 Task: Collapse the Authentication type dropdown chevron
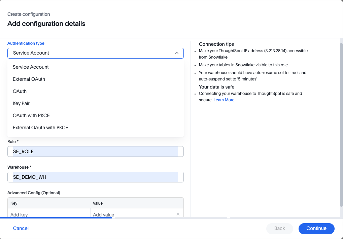pyautogui.click(x=176, y=53)
